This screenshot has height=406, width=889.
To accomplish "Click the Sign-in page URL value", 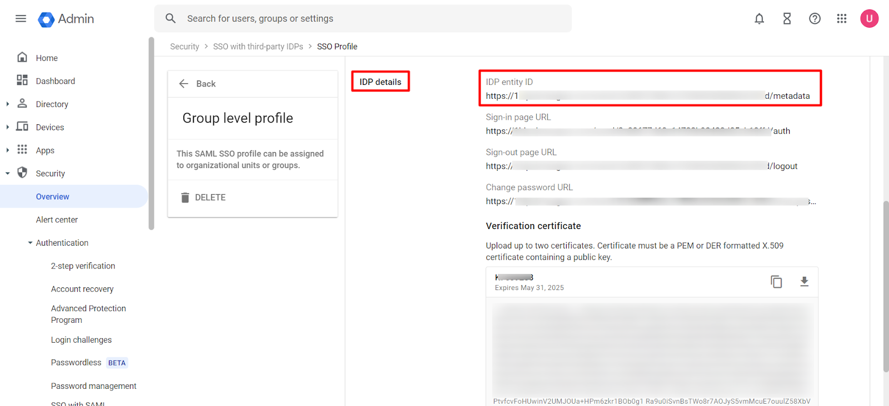I will tap(638, 131).
